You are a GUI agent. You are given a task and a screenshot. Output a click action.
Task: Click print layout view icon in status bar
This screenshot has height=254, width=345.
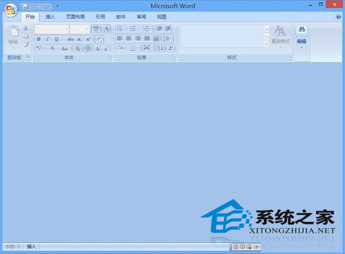[235, 246]
